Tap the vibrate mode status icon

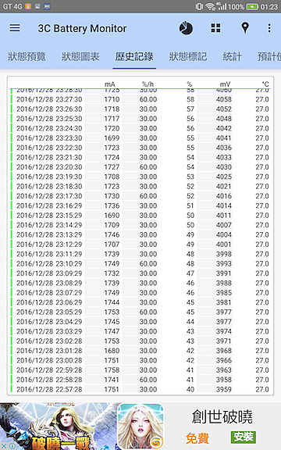point(199,6)
